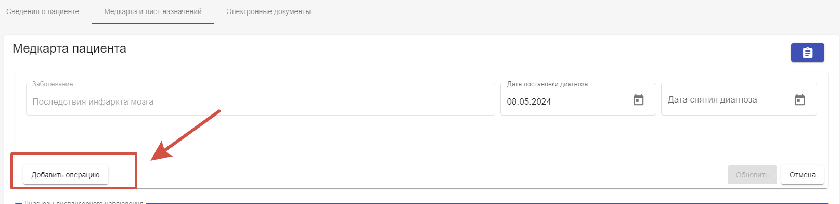Click the Дата постановки диагноза label
840x204 pixels.
pos(547,84)
